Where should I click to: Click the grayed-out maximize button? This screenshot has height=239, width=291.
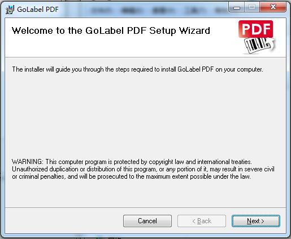pos(252,7)
